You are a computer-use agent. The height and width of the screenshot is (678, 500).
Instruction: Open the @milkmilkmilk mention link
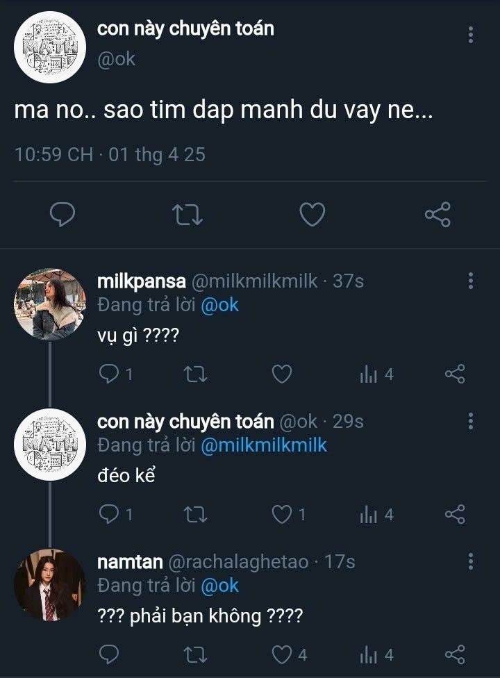263,445
